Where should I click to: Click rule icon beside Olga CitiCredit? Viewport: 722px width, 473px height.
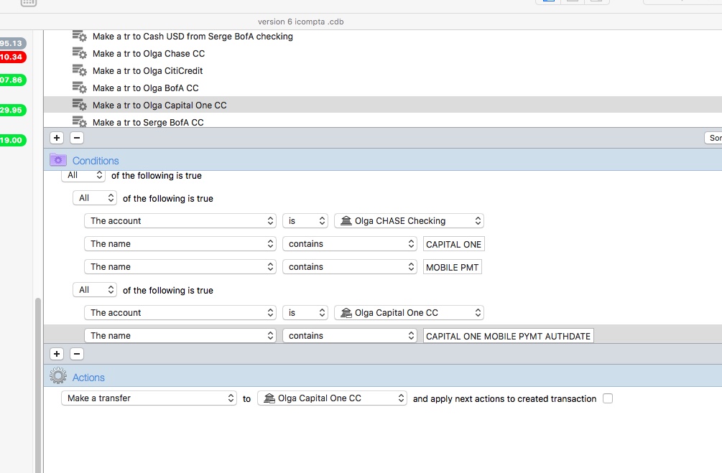79,70
